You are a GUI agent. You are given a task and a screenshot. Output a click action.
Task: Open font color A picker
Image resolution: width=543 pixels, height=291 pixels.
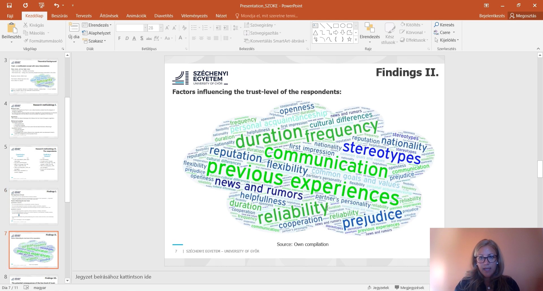(180, 38)
